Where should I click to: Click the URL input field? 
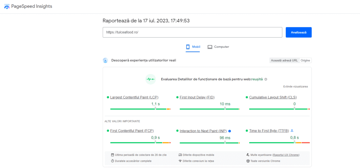tap(192, 32)
